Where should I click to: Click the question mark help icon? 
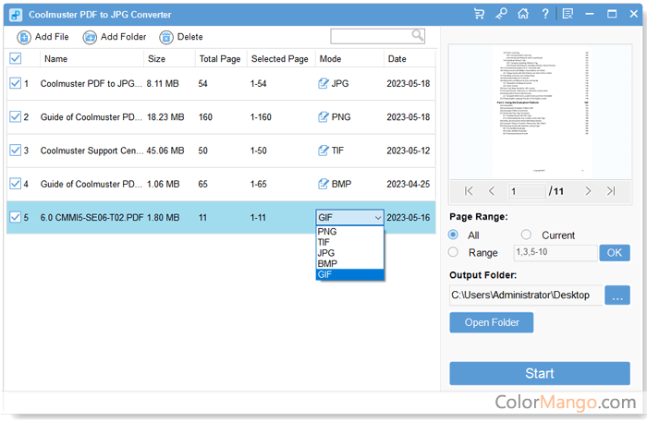click(x=545, y=15)
